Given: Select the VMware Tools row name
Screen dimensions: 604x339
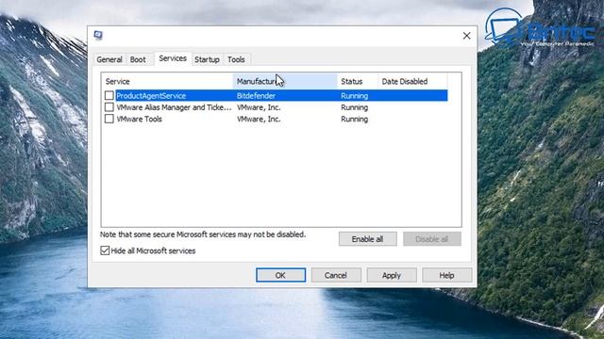Looking at the screenshot, I should 139,120.
